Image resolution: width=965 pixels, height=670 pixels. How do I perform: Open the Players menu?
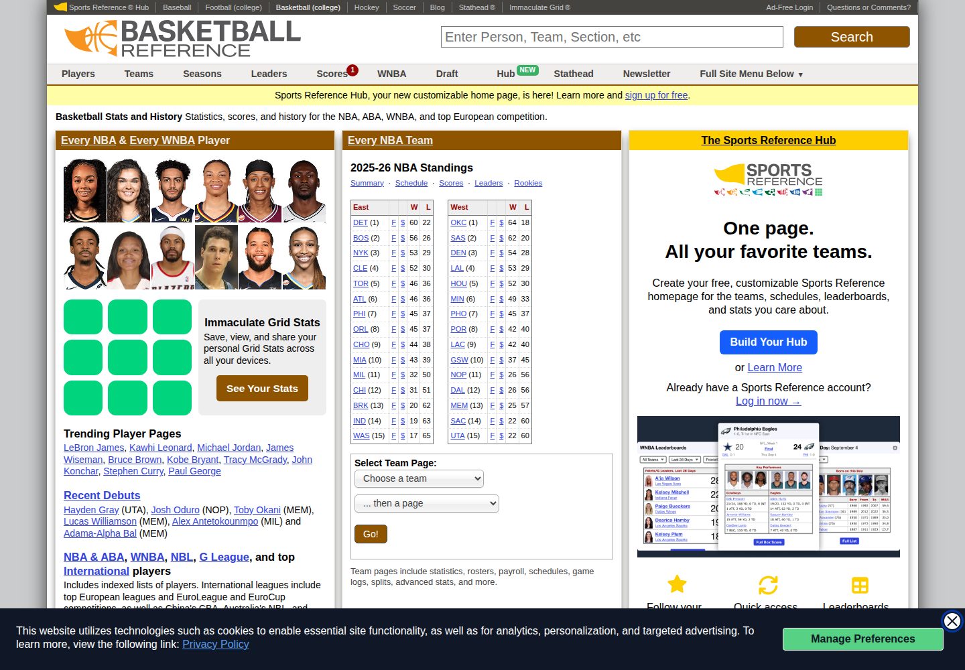coord(78,74)
